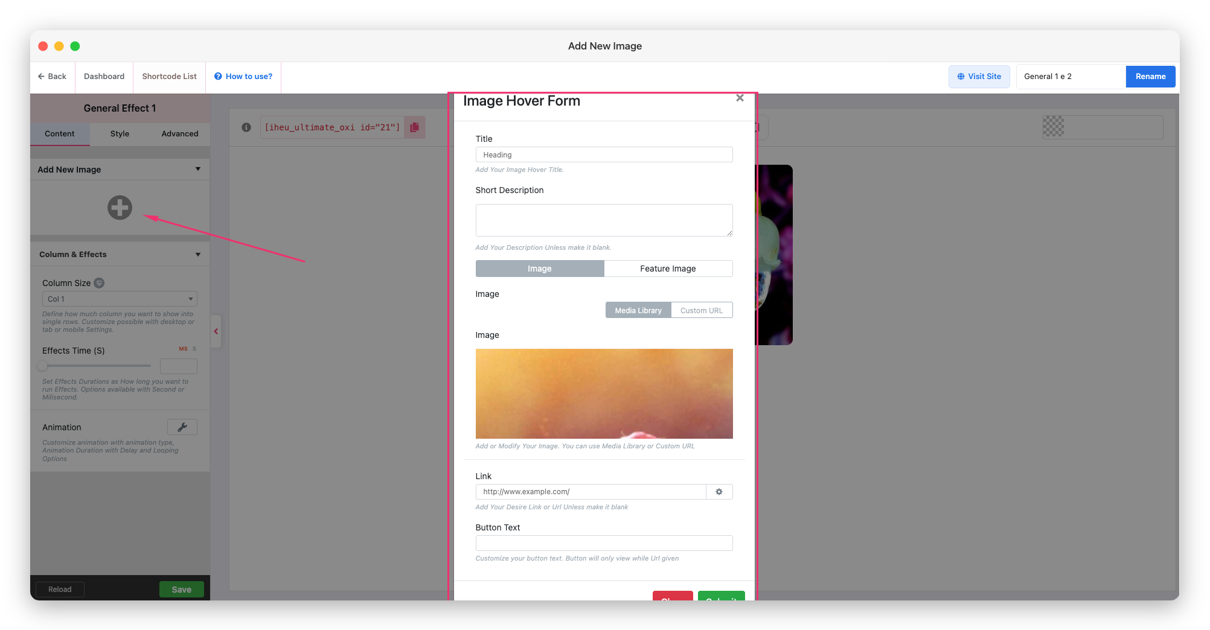Screen dimensions: 1210x630
Task: Click the shortcode name field General 1 e 2
Action: 1071,77
